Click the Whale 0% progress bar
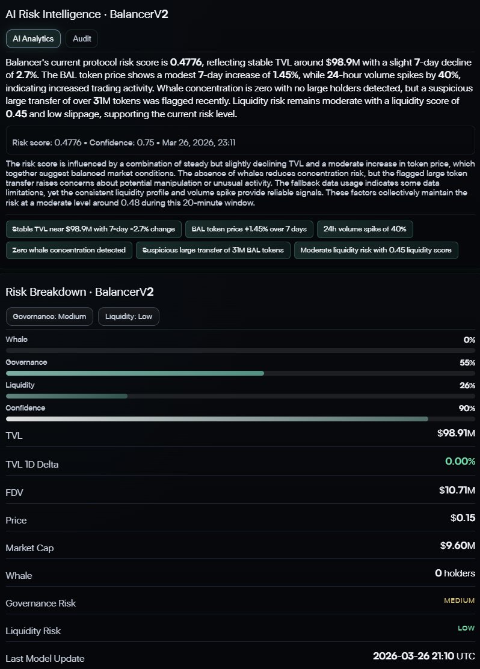 click(x=241, y=350)
